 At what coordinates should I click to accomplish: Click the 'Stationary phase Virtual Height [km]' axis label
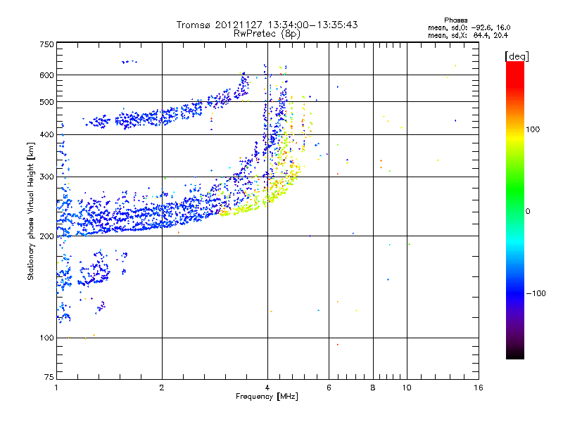click(31, 211)
